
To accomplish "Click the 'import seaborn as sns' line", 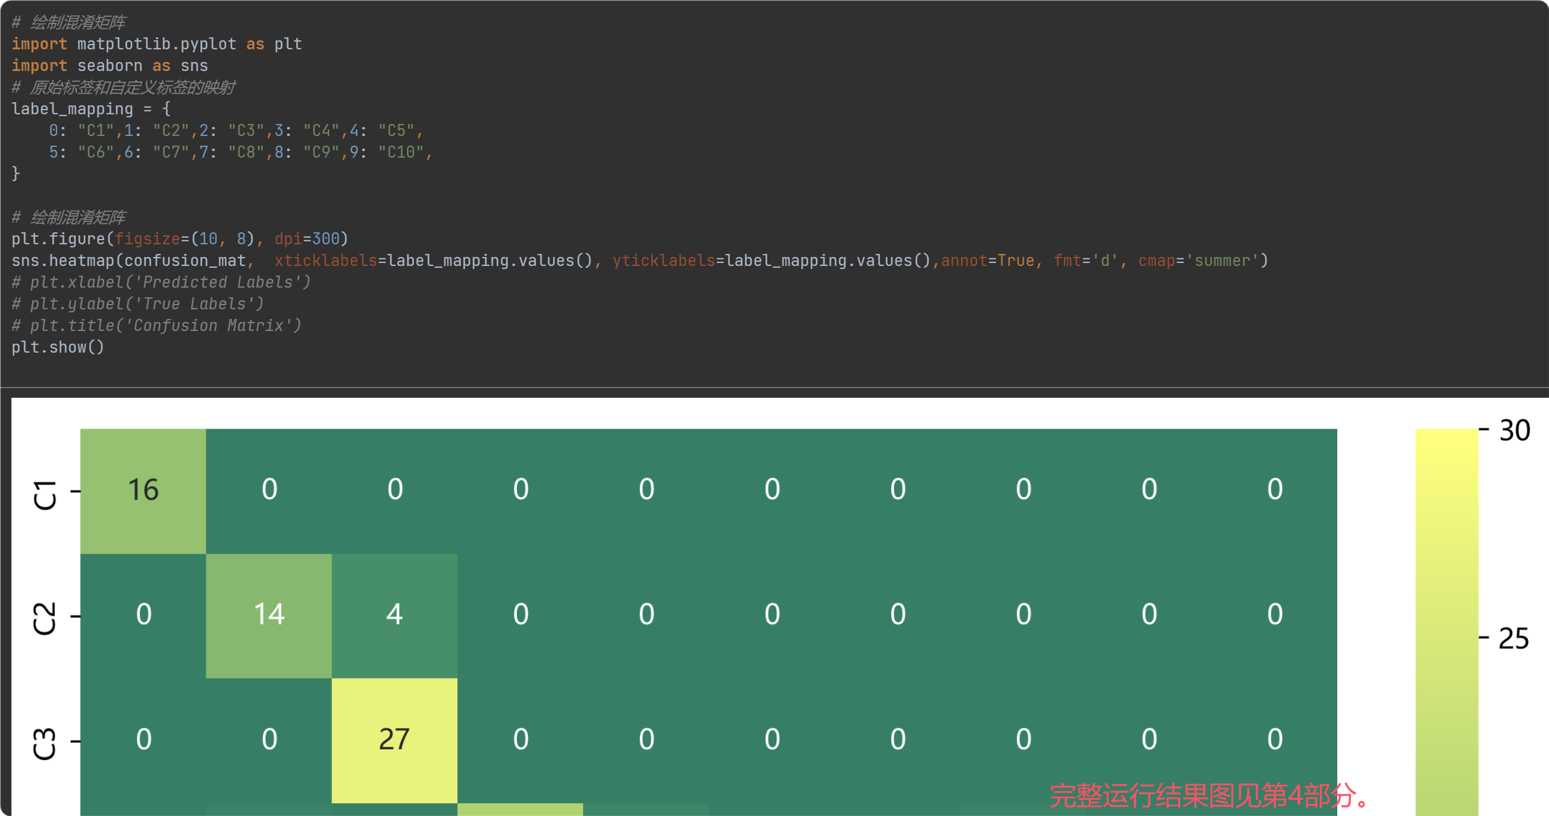I will [110, 66].
